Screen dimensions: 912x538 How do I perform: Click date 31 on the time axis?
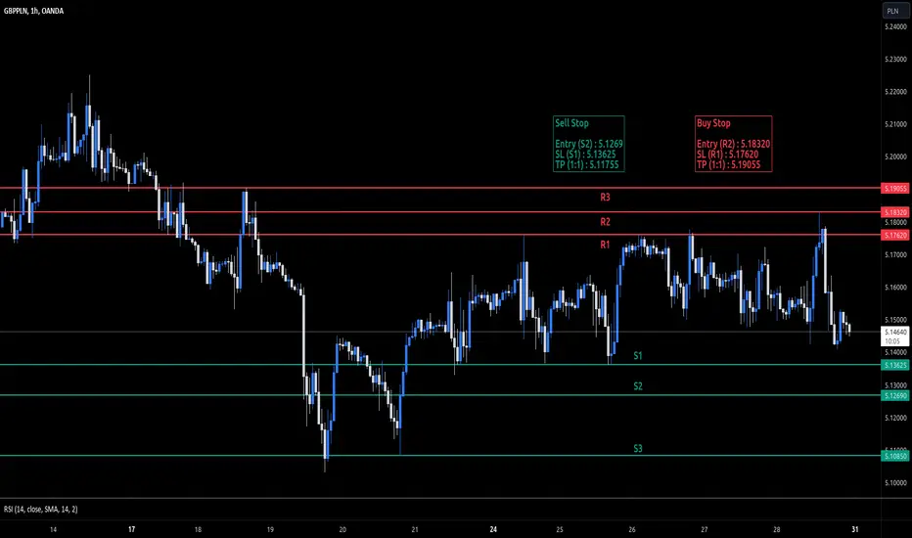pyautogui.click(x=855, y=529)
